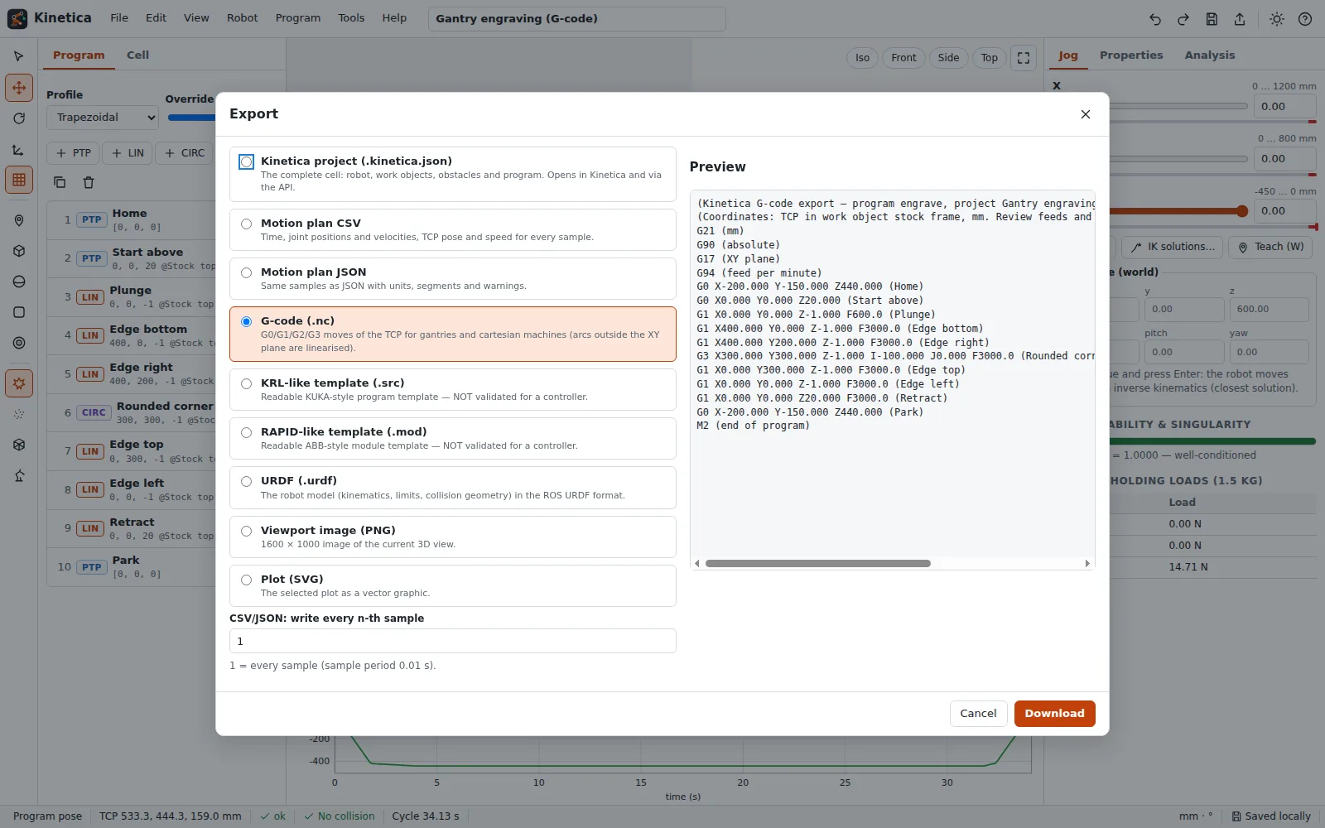Click the Teach (W) button
1325x828 pixels.
point(1271,247)
